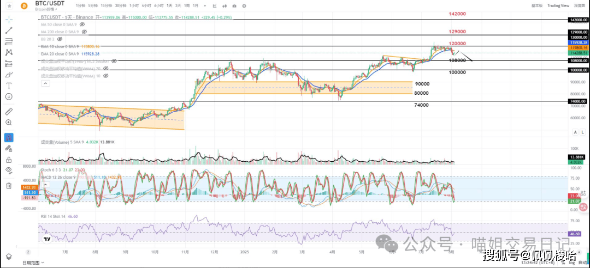
Task: Take a chart snapshot with camera icon
Action: point(234,5)
